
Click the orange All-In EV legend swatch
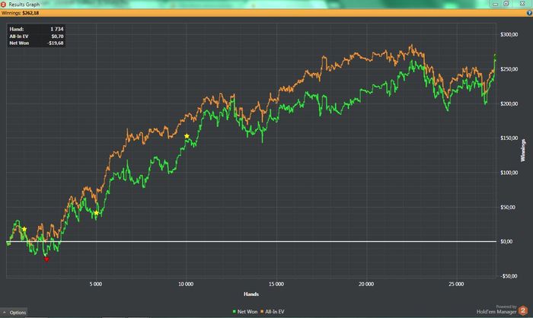[x=262, y=312]
